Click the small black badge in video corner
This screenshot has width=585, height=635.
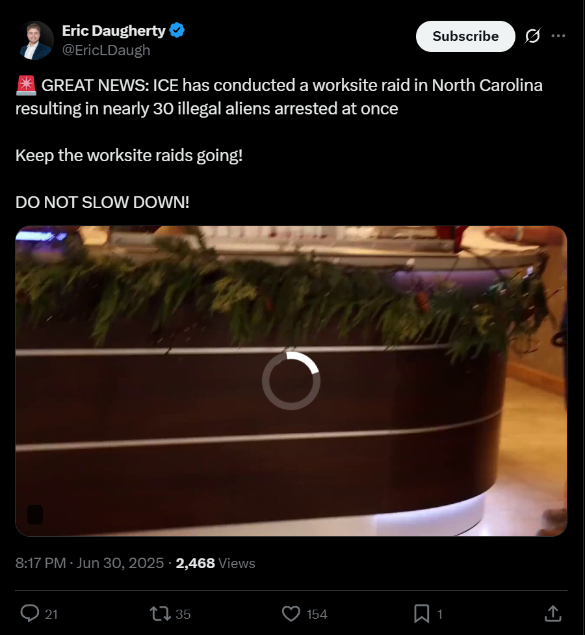35,515
